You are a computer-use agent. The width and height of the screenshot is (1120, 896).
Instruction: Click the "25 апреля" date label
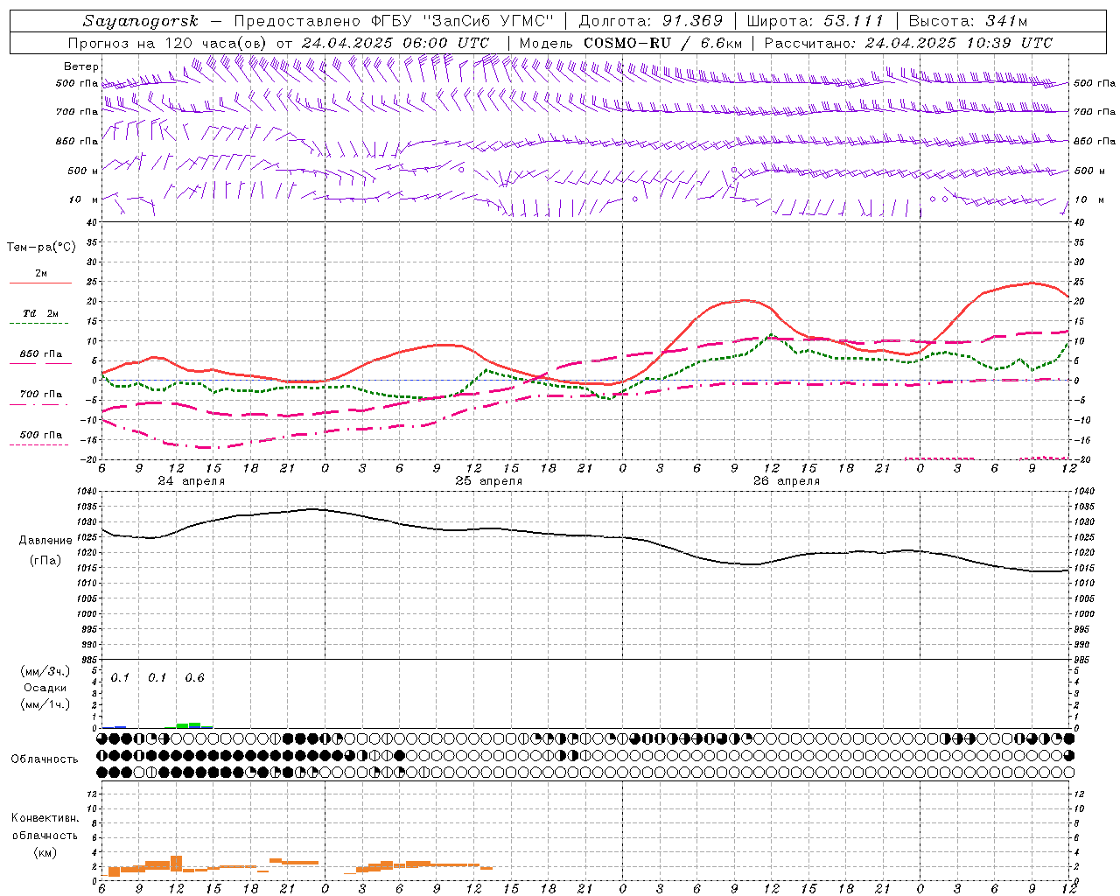click(x=488, y=481)
